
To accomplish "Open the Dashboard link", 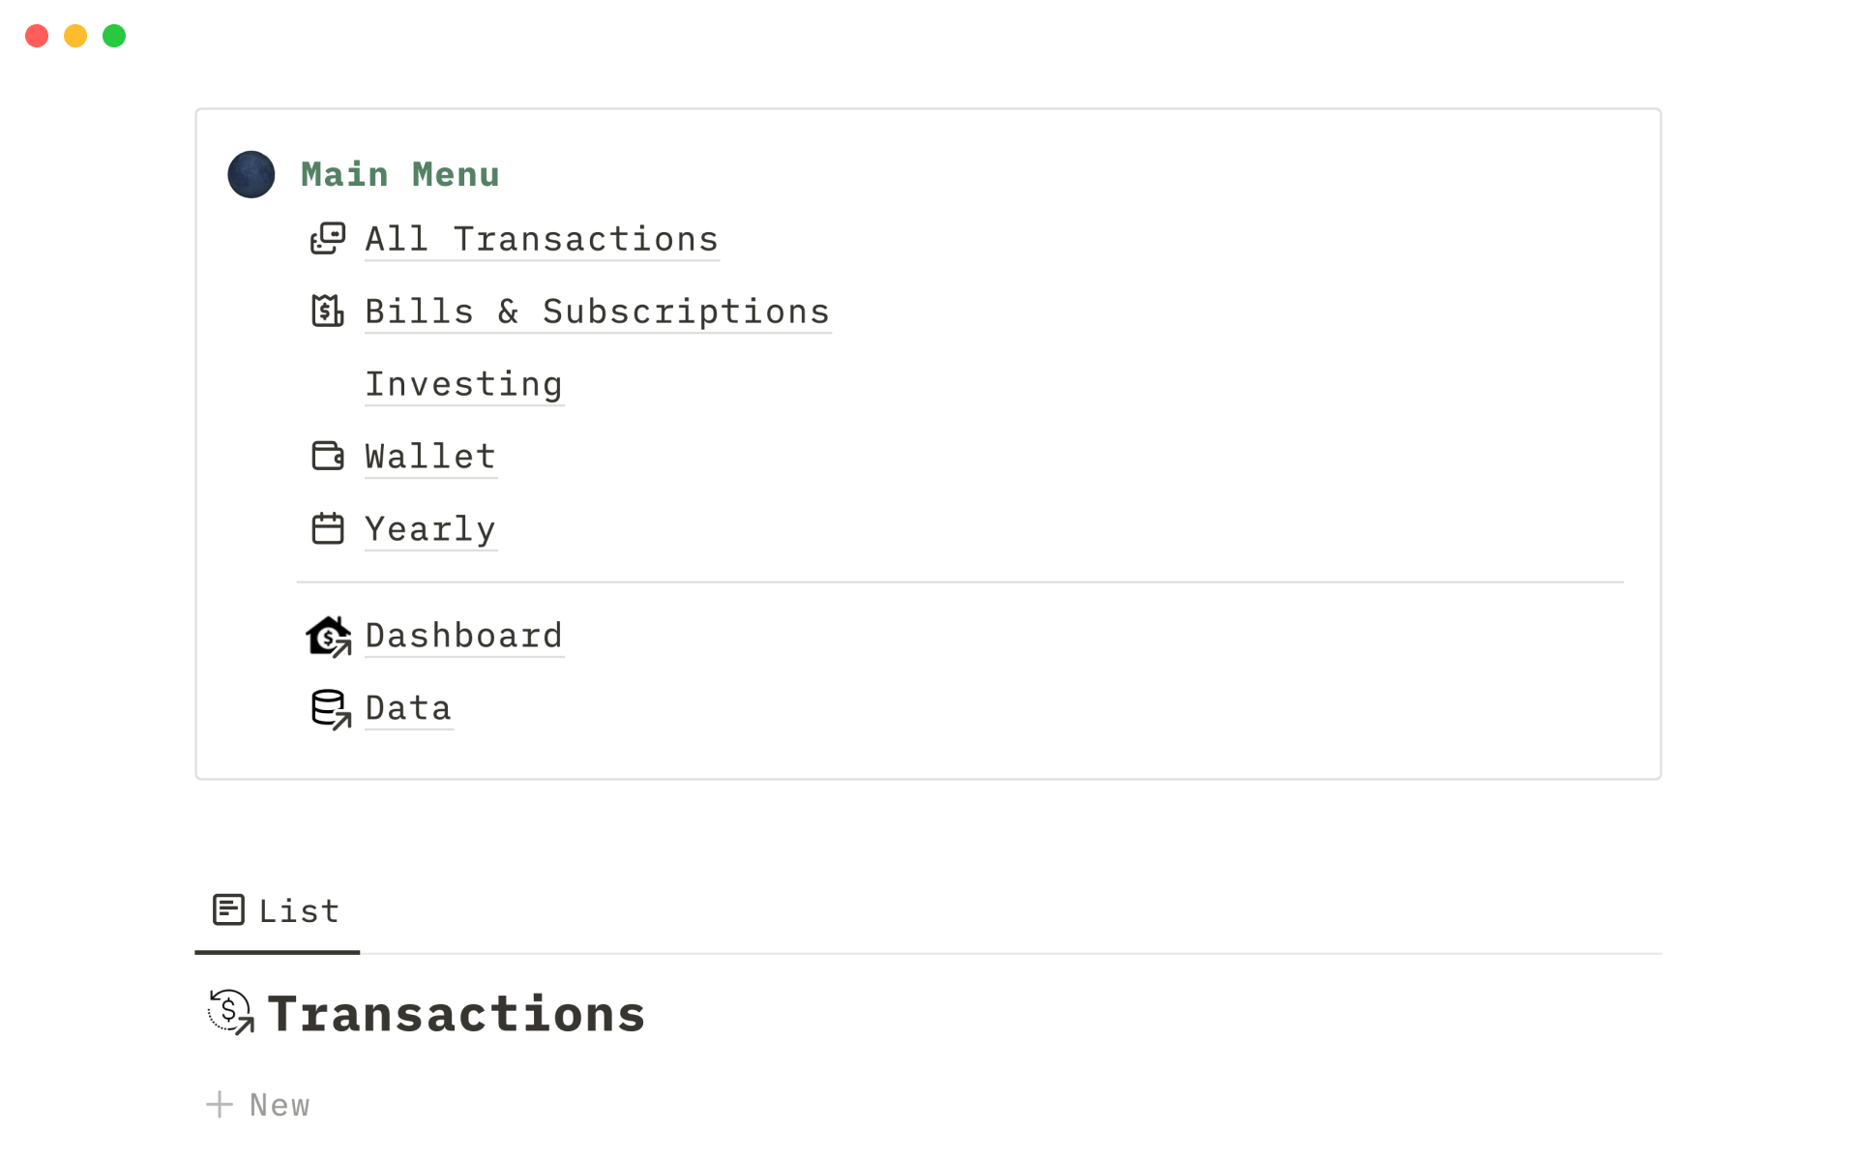I will tap(463, 636).
